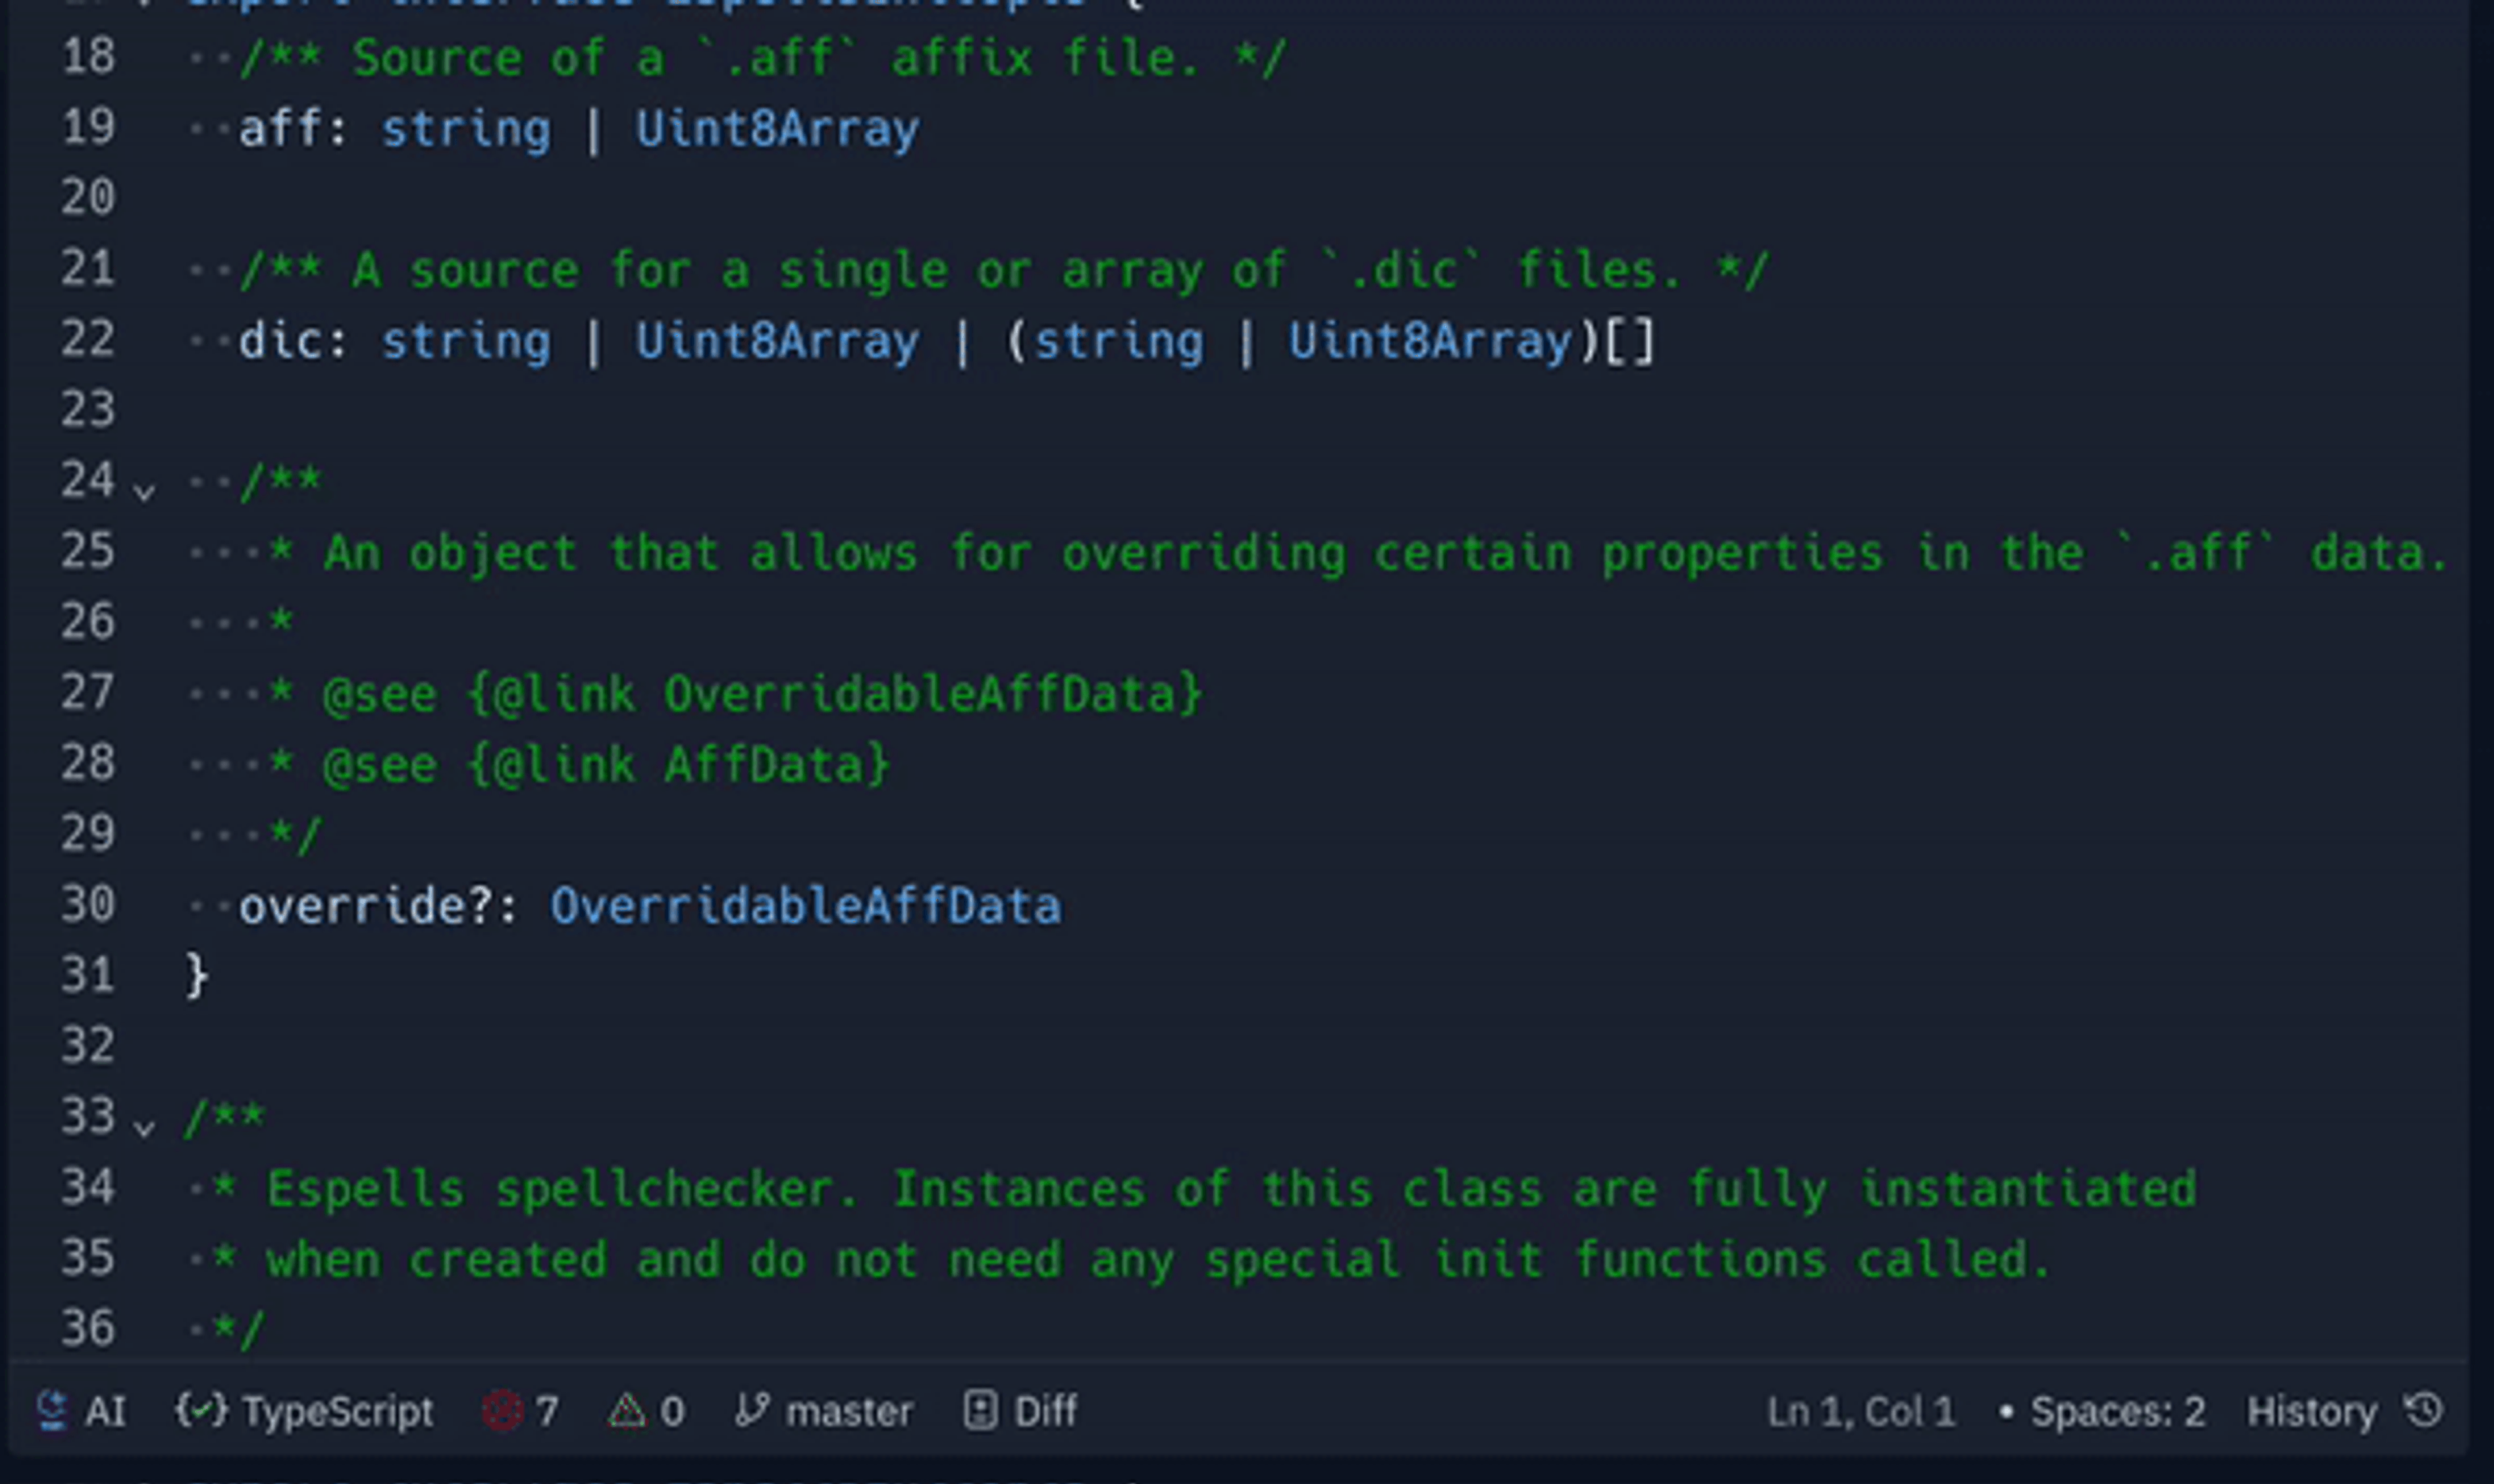This screenshot has width=2494, height=1484.
Task: Open the Diff view from status bar
Action: (1020, 1411)
